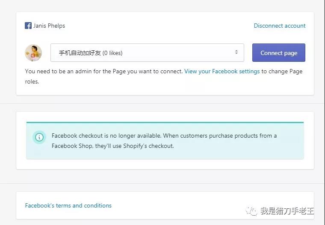325x225 pixels.
Task: Click the page profile picture thumbnail
Action: coord(33,53)
